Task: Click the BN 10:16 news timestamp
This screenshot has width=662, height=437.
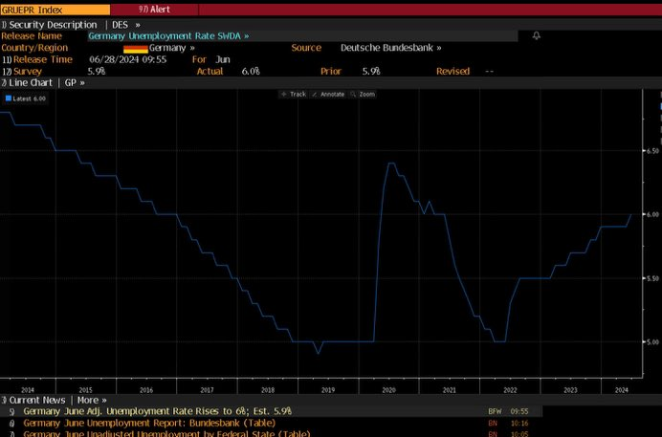Action: (508, 423)
